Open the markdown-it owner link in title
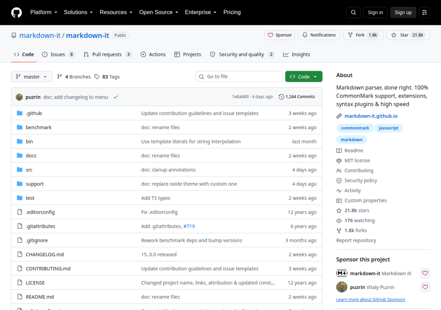The height and width of the screenshot is (310, 441). point(40,35)
